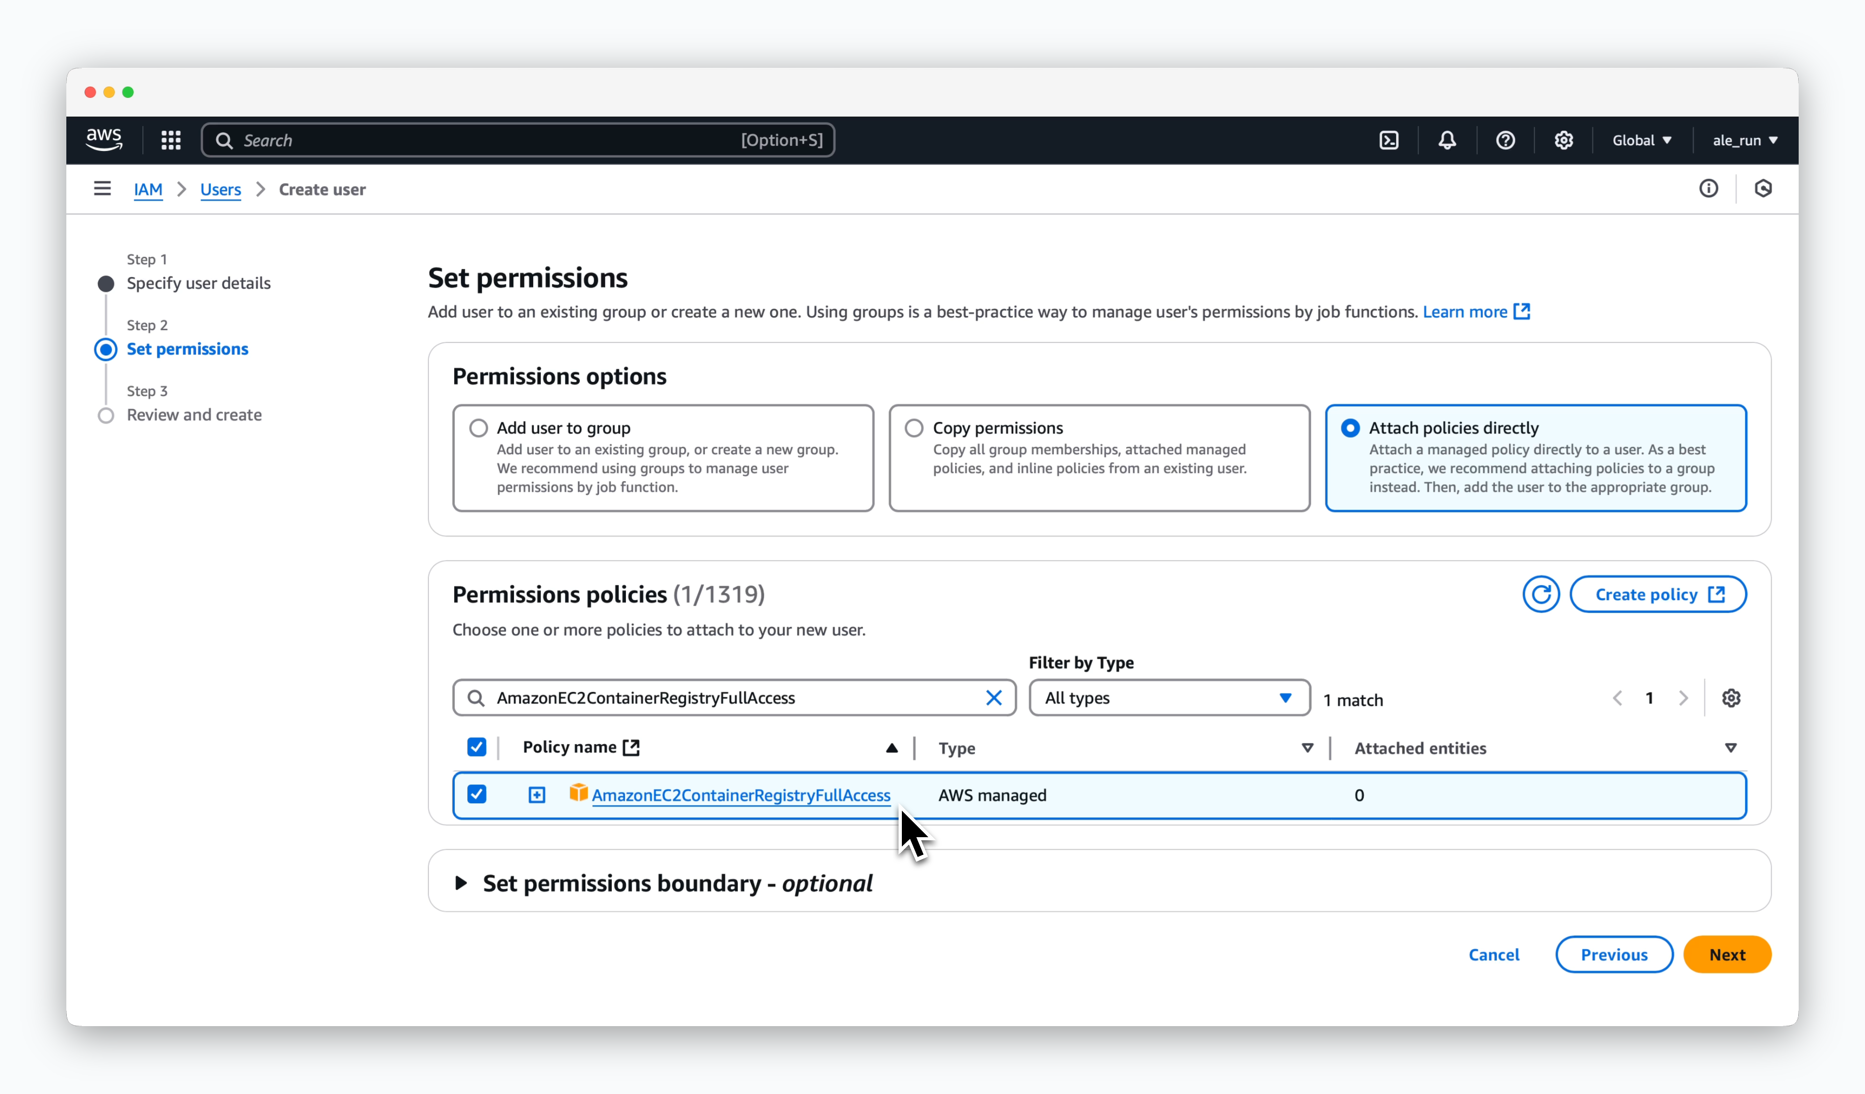Select Step 3 Review and create

pos(194,415)
